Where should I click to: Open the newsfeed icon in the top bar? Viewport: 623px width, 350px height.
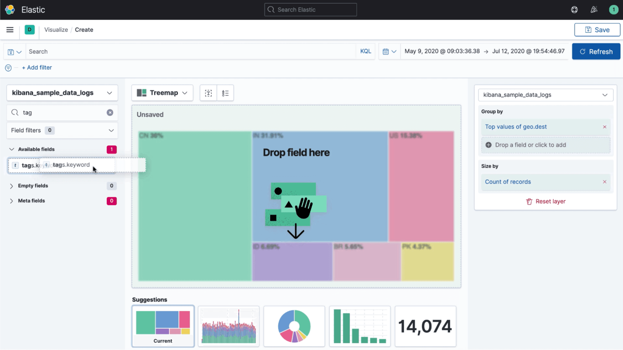tap(594, 9)
